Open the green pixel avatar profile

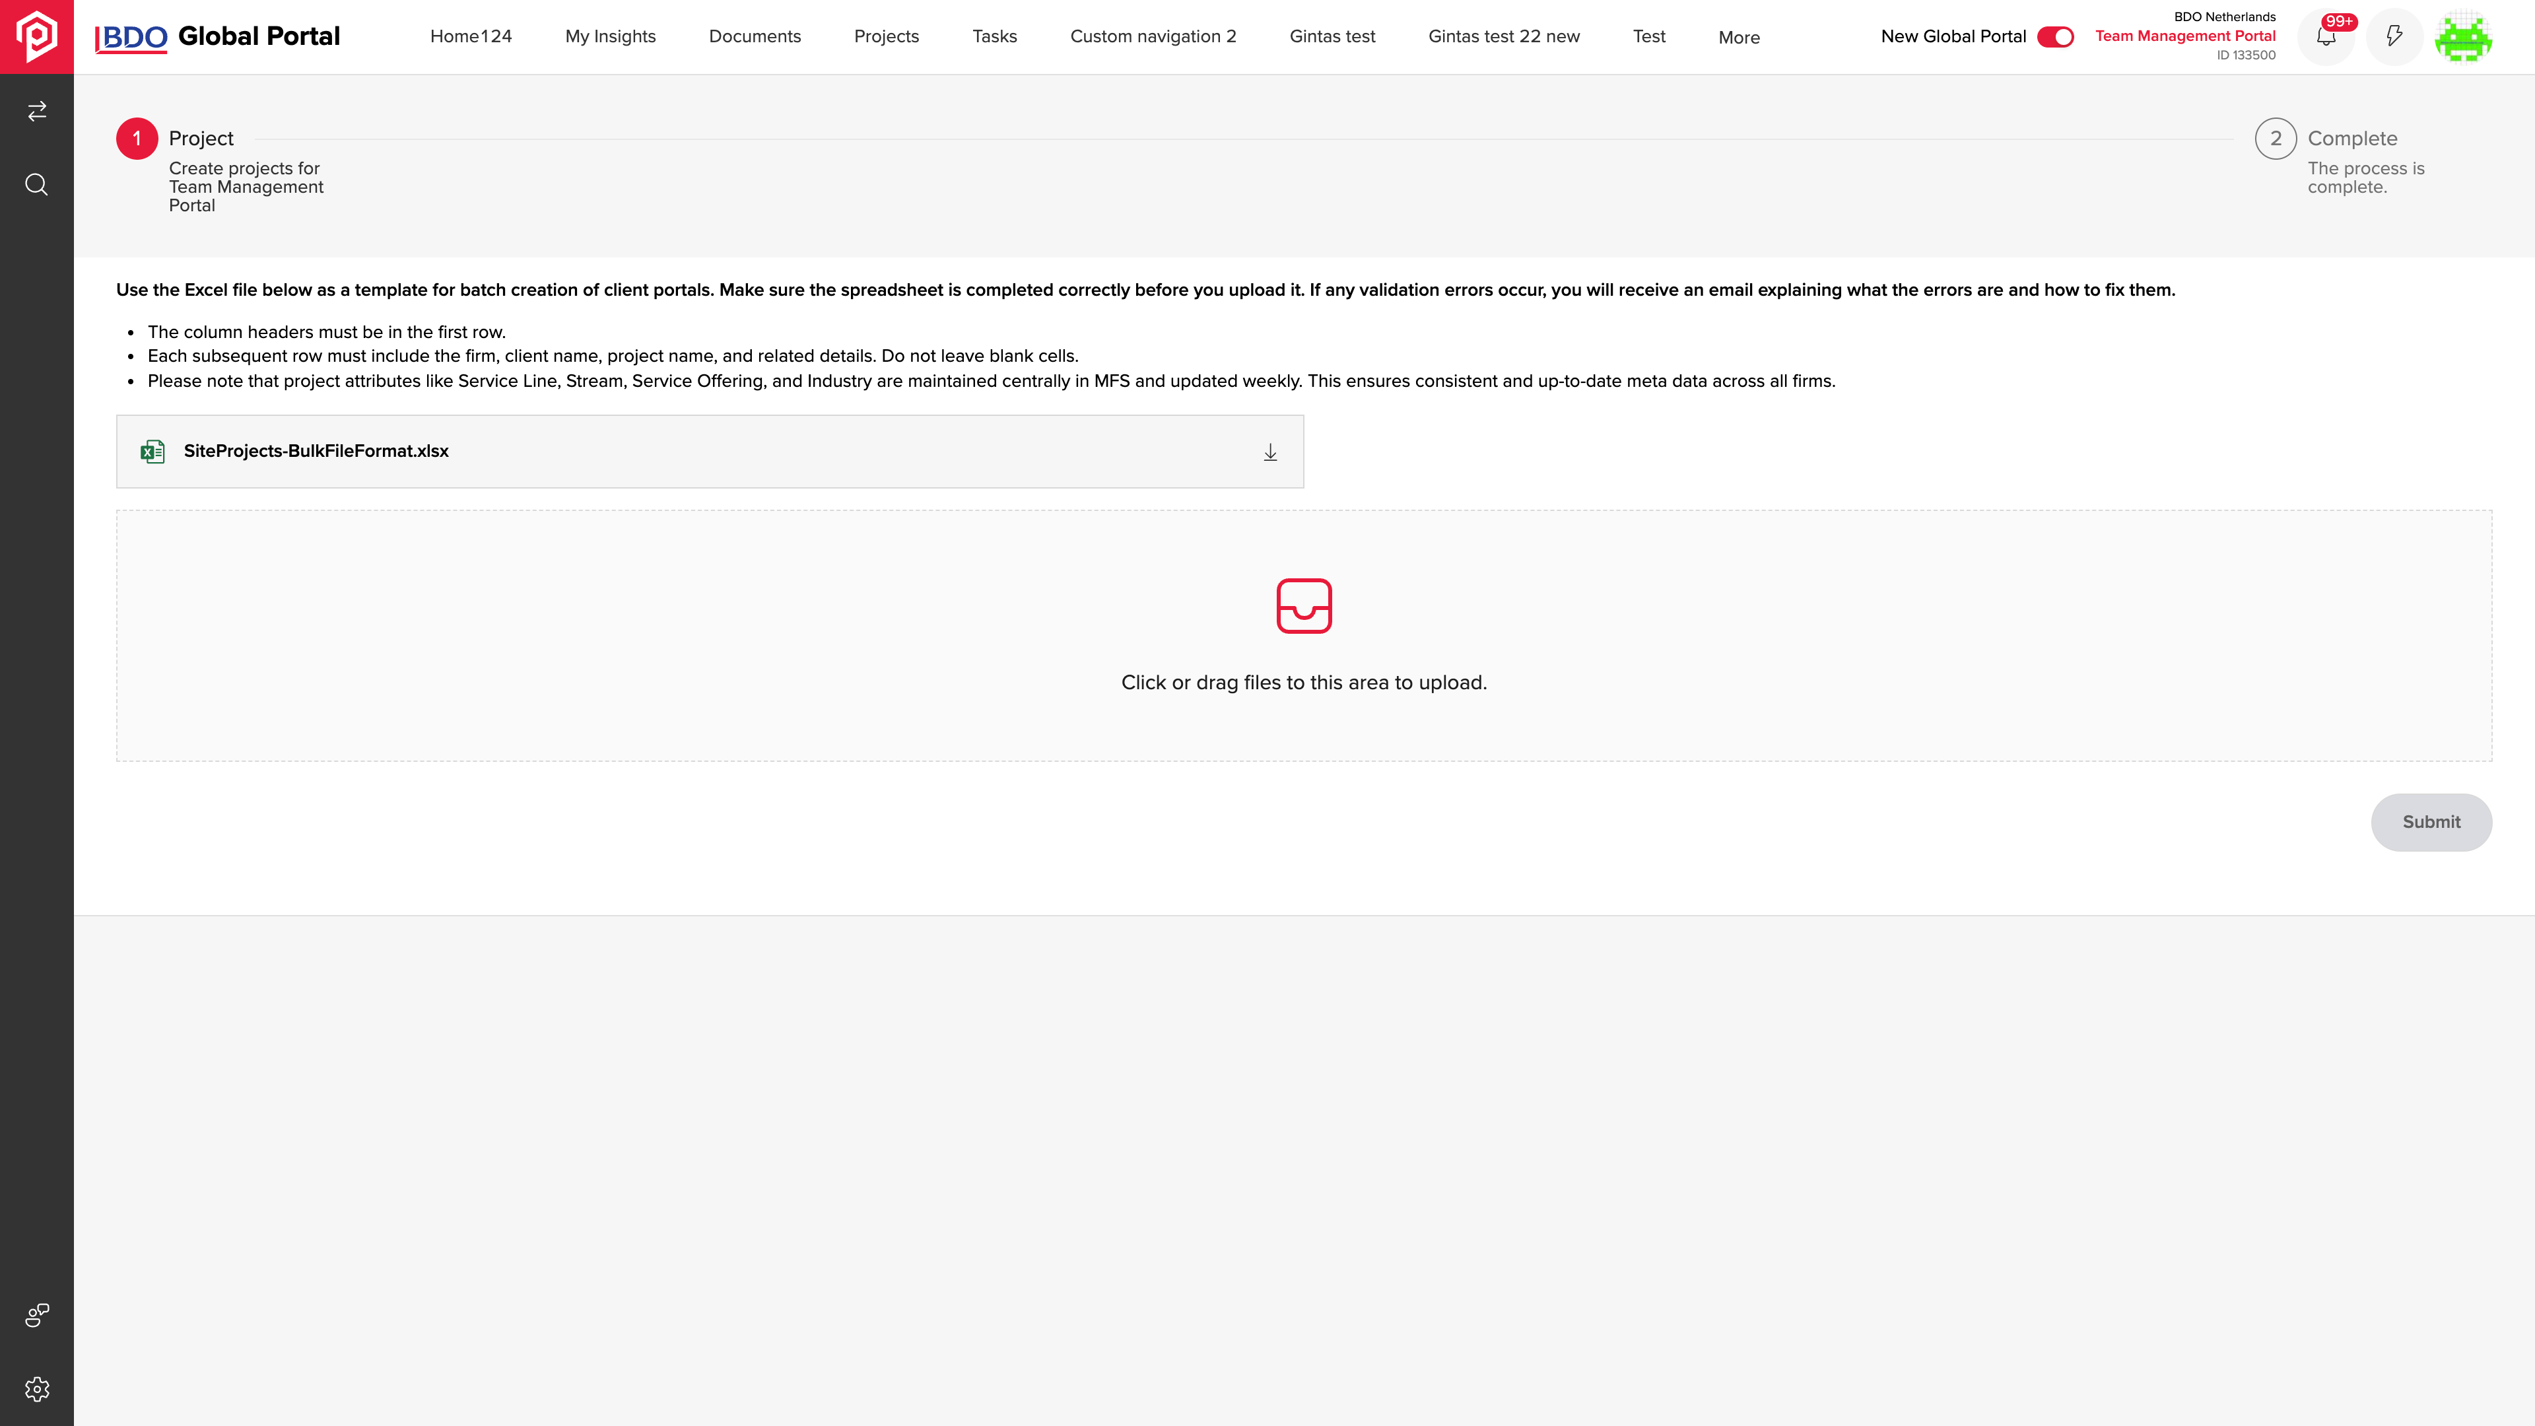(2463, 36)
